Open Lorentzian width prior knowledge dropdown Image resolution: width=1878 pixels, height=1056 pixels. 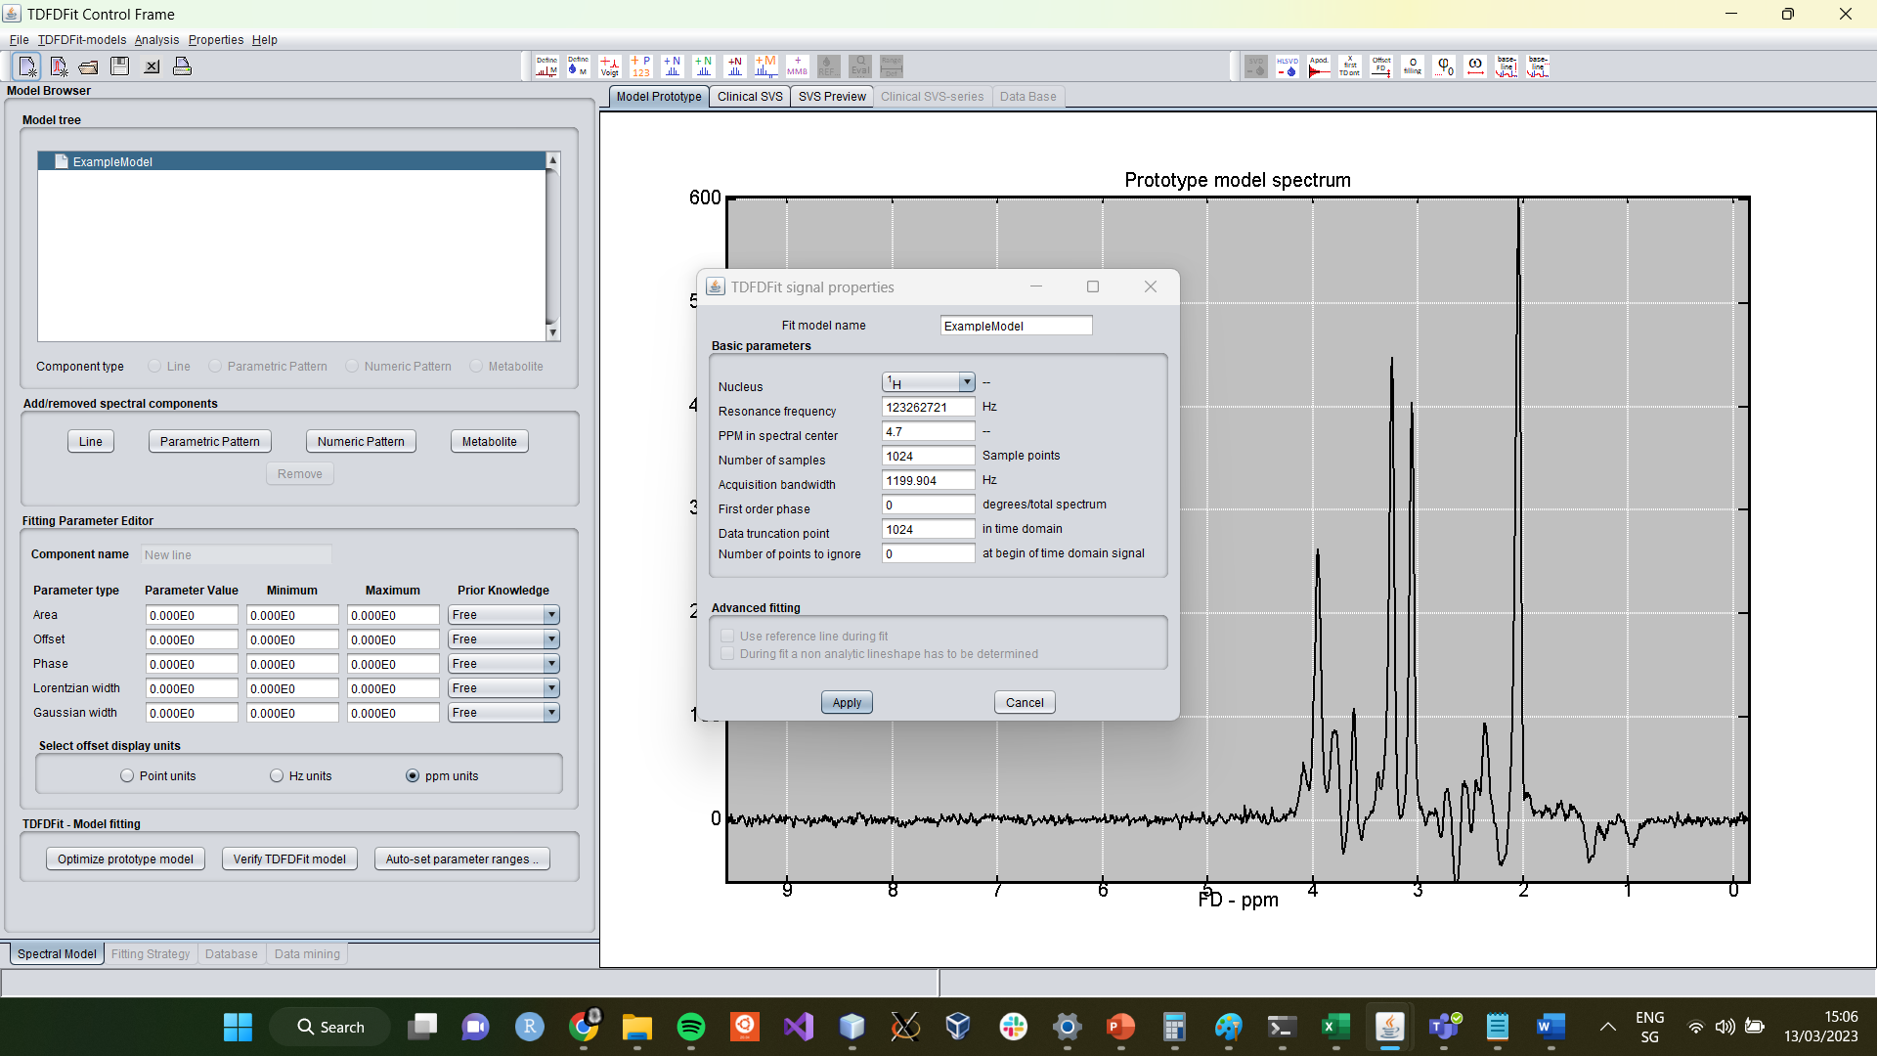551,688
